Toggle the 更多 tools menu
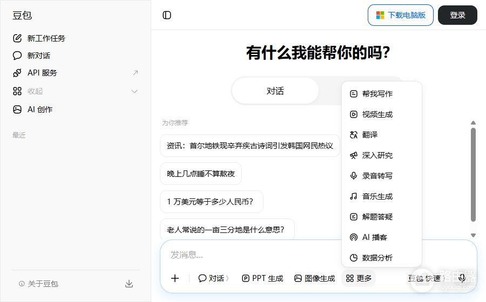 [359, 278]
